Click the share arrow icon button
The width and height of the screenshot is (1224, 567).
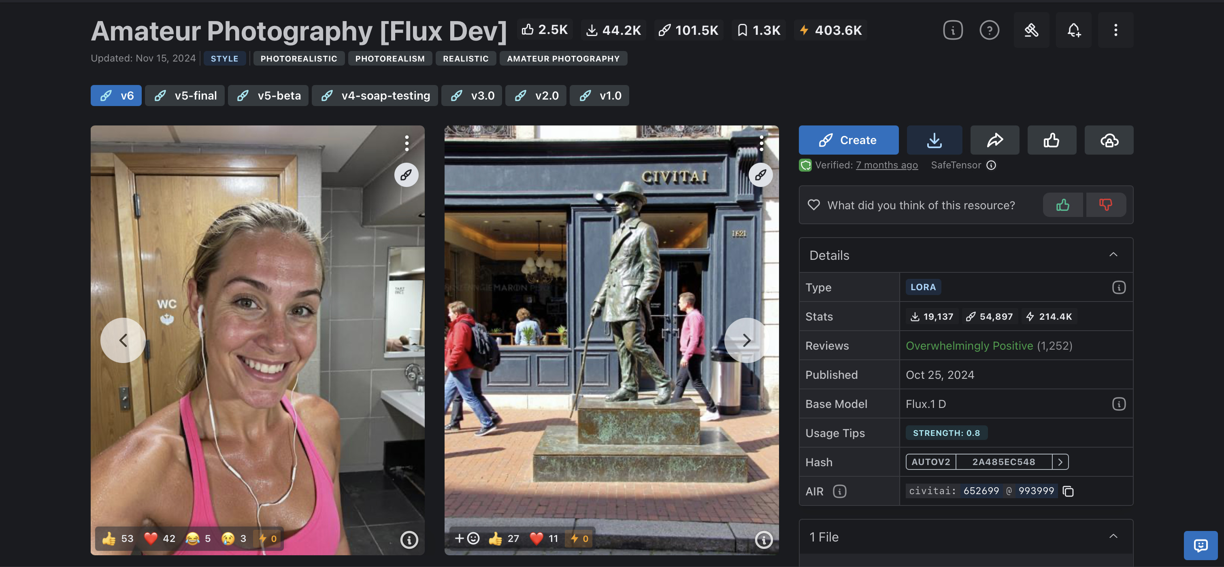pyautogui.click(x=994, y=140)
